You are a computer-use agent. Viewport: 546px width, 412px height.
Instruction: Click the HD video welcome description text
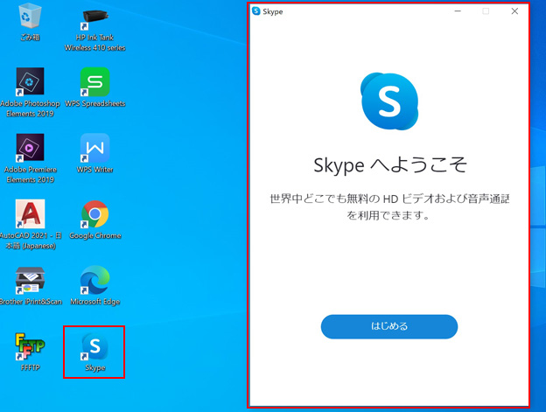point(389,207)
